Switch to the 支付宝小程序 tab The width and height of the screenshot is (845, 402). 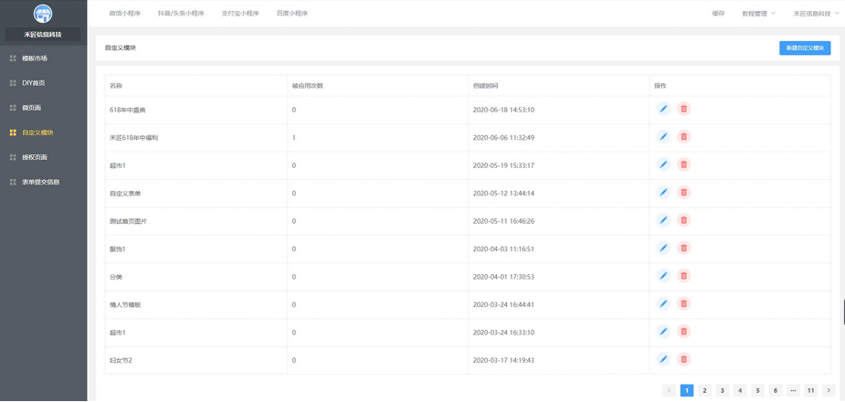tap(240, 14)
